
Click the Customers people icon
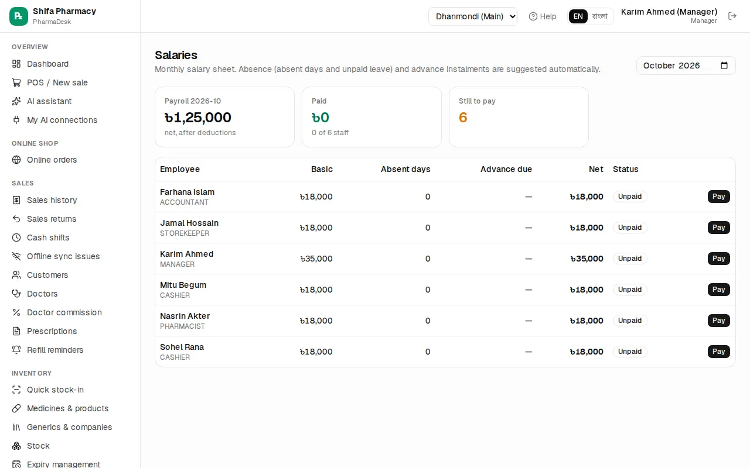click(16, 275)
